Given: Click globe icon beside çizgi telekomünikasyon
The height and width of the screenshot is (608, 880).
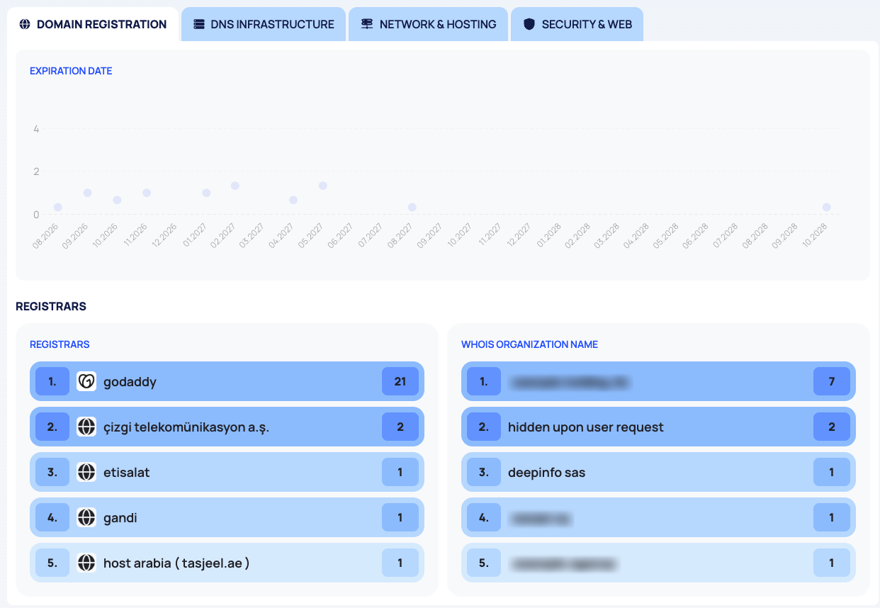Looking at the screenshot, I should pyautogui.click(x=86, y=427).
